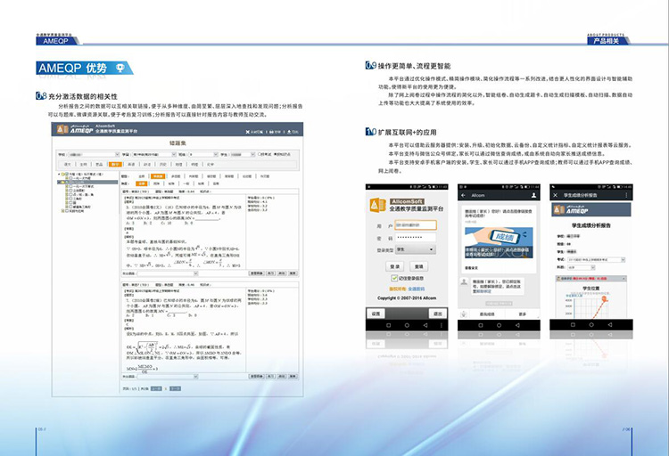Screen dimensions: 669x456
Task: Select the highlighted orange subject tab (数学)
Action: tap(116, 165)
